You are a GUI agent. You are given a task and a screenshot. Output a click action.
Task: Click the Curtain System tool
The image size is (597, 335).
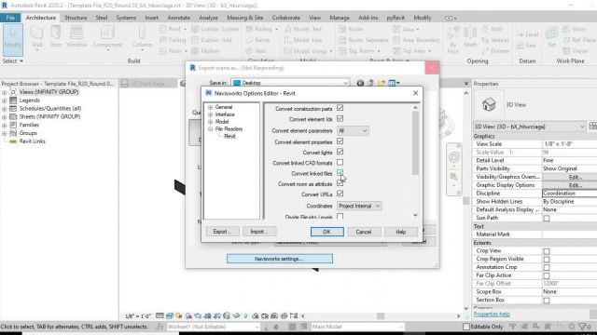[x=215, y=29]
